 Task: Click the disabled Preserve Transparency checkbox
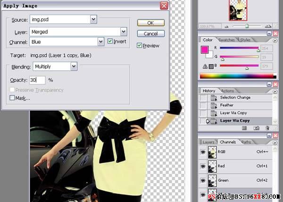(x=12, y=90)
